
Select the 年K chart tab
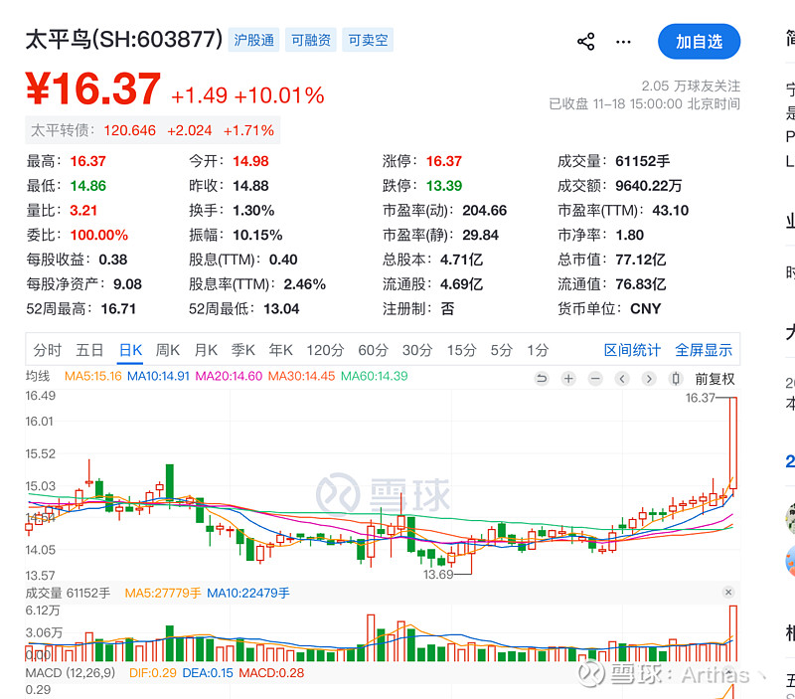(281, 350)
